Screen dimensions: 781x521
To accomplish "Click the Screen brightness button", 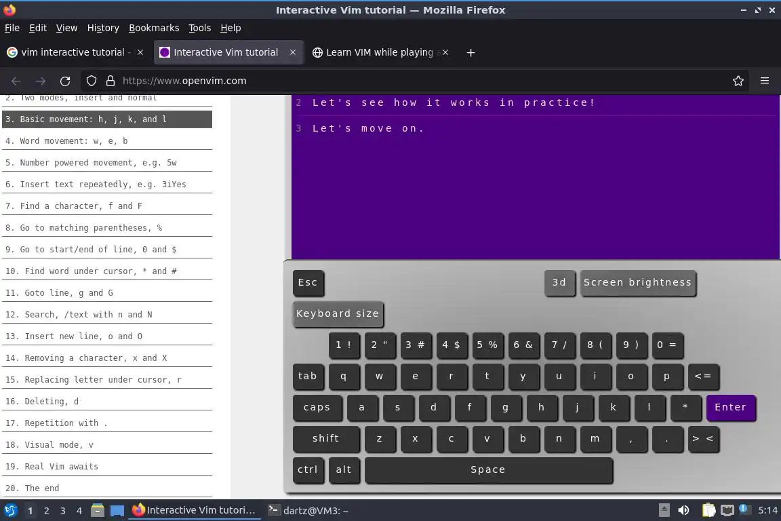I will (x=637, y=283).
